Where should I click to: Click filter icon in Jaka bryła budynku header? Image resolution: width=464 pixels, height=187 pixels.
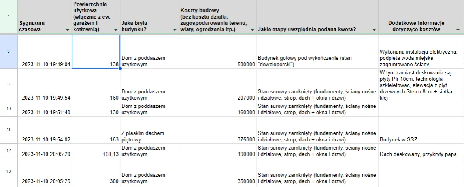[x=174, y=30]
